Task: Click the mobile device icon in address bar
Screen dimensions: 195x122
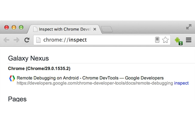Action: click(157, 40)
